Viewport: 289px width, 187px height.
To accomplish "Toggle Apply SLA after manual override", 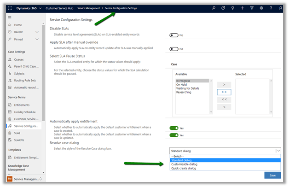I will pyautogui.click(x=174, y=49).
